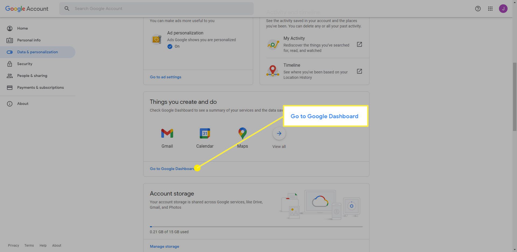Click the My Activity graph icon
The width and height of the screenshot is (517, 252).
coord(273,44)
